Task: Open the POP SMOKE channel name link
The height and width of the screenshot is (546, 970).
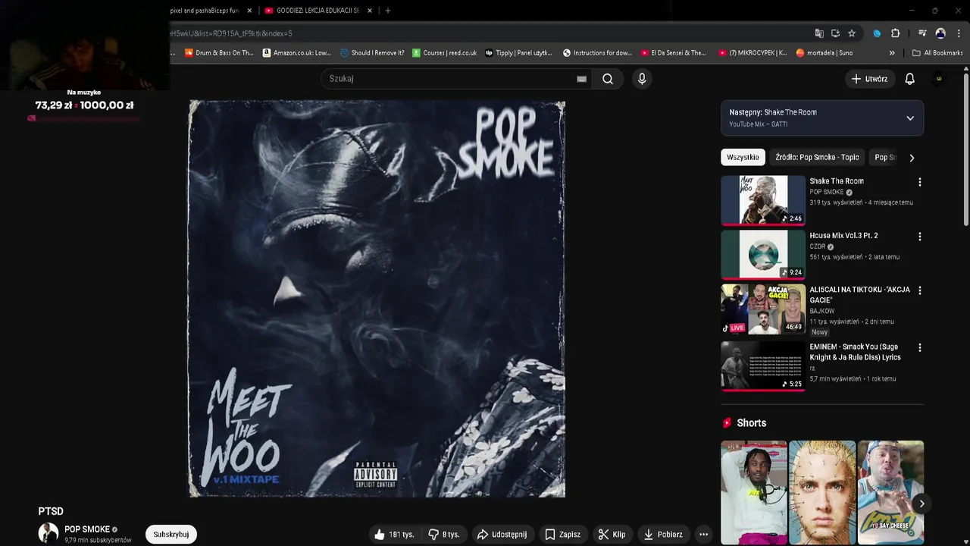Action: click(87, 529)
